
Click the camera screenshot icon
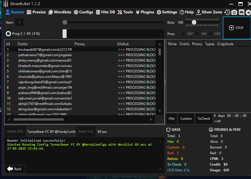[234, 12]
